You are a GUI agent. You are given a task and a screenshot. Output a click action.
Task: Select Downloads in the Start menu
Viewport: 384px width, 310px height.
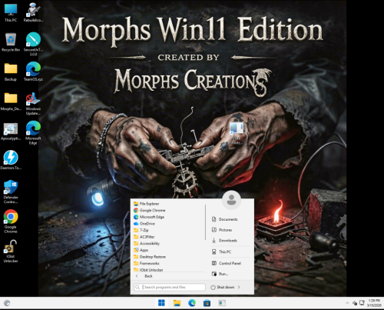[x=227, y=241]
